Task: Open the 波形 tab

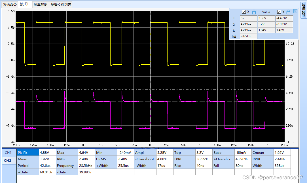Action: (24, 4)
